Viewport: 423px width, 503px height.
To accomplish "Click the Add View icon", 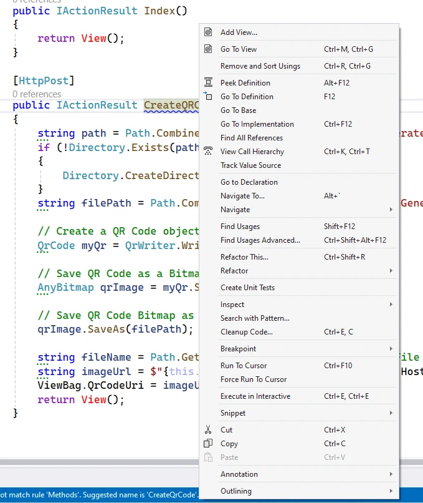I will point(208,32).
